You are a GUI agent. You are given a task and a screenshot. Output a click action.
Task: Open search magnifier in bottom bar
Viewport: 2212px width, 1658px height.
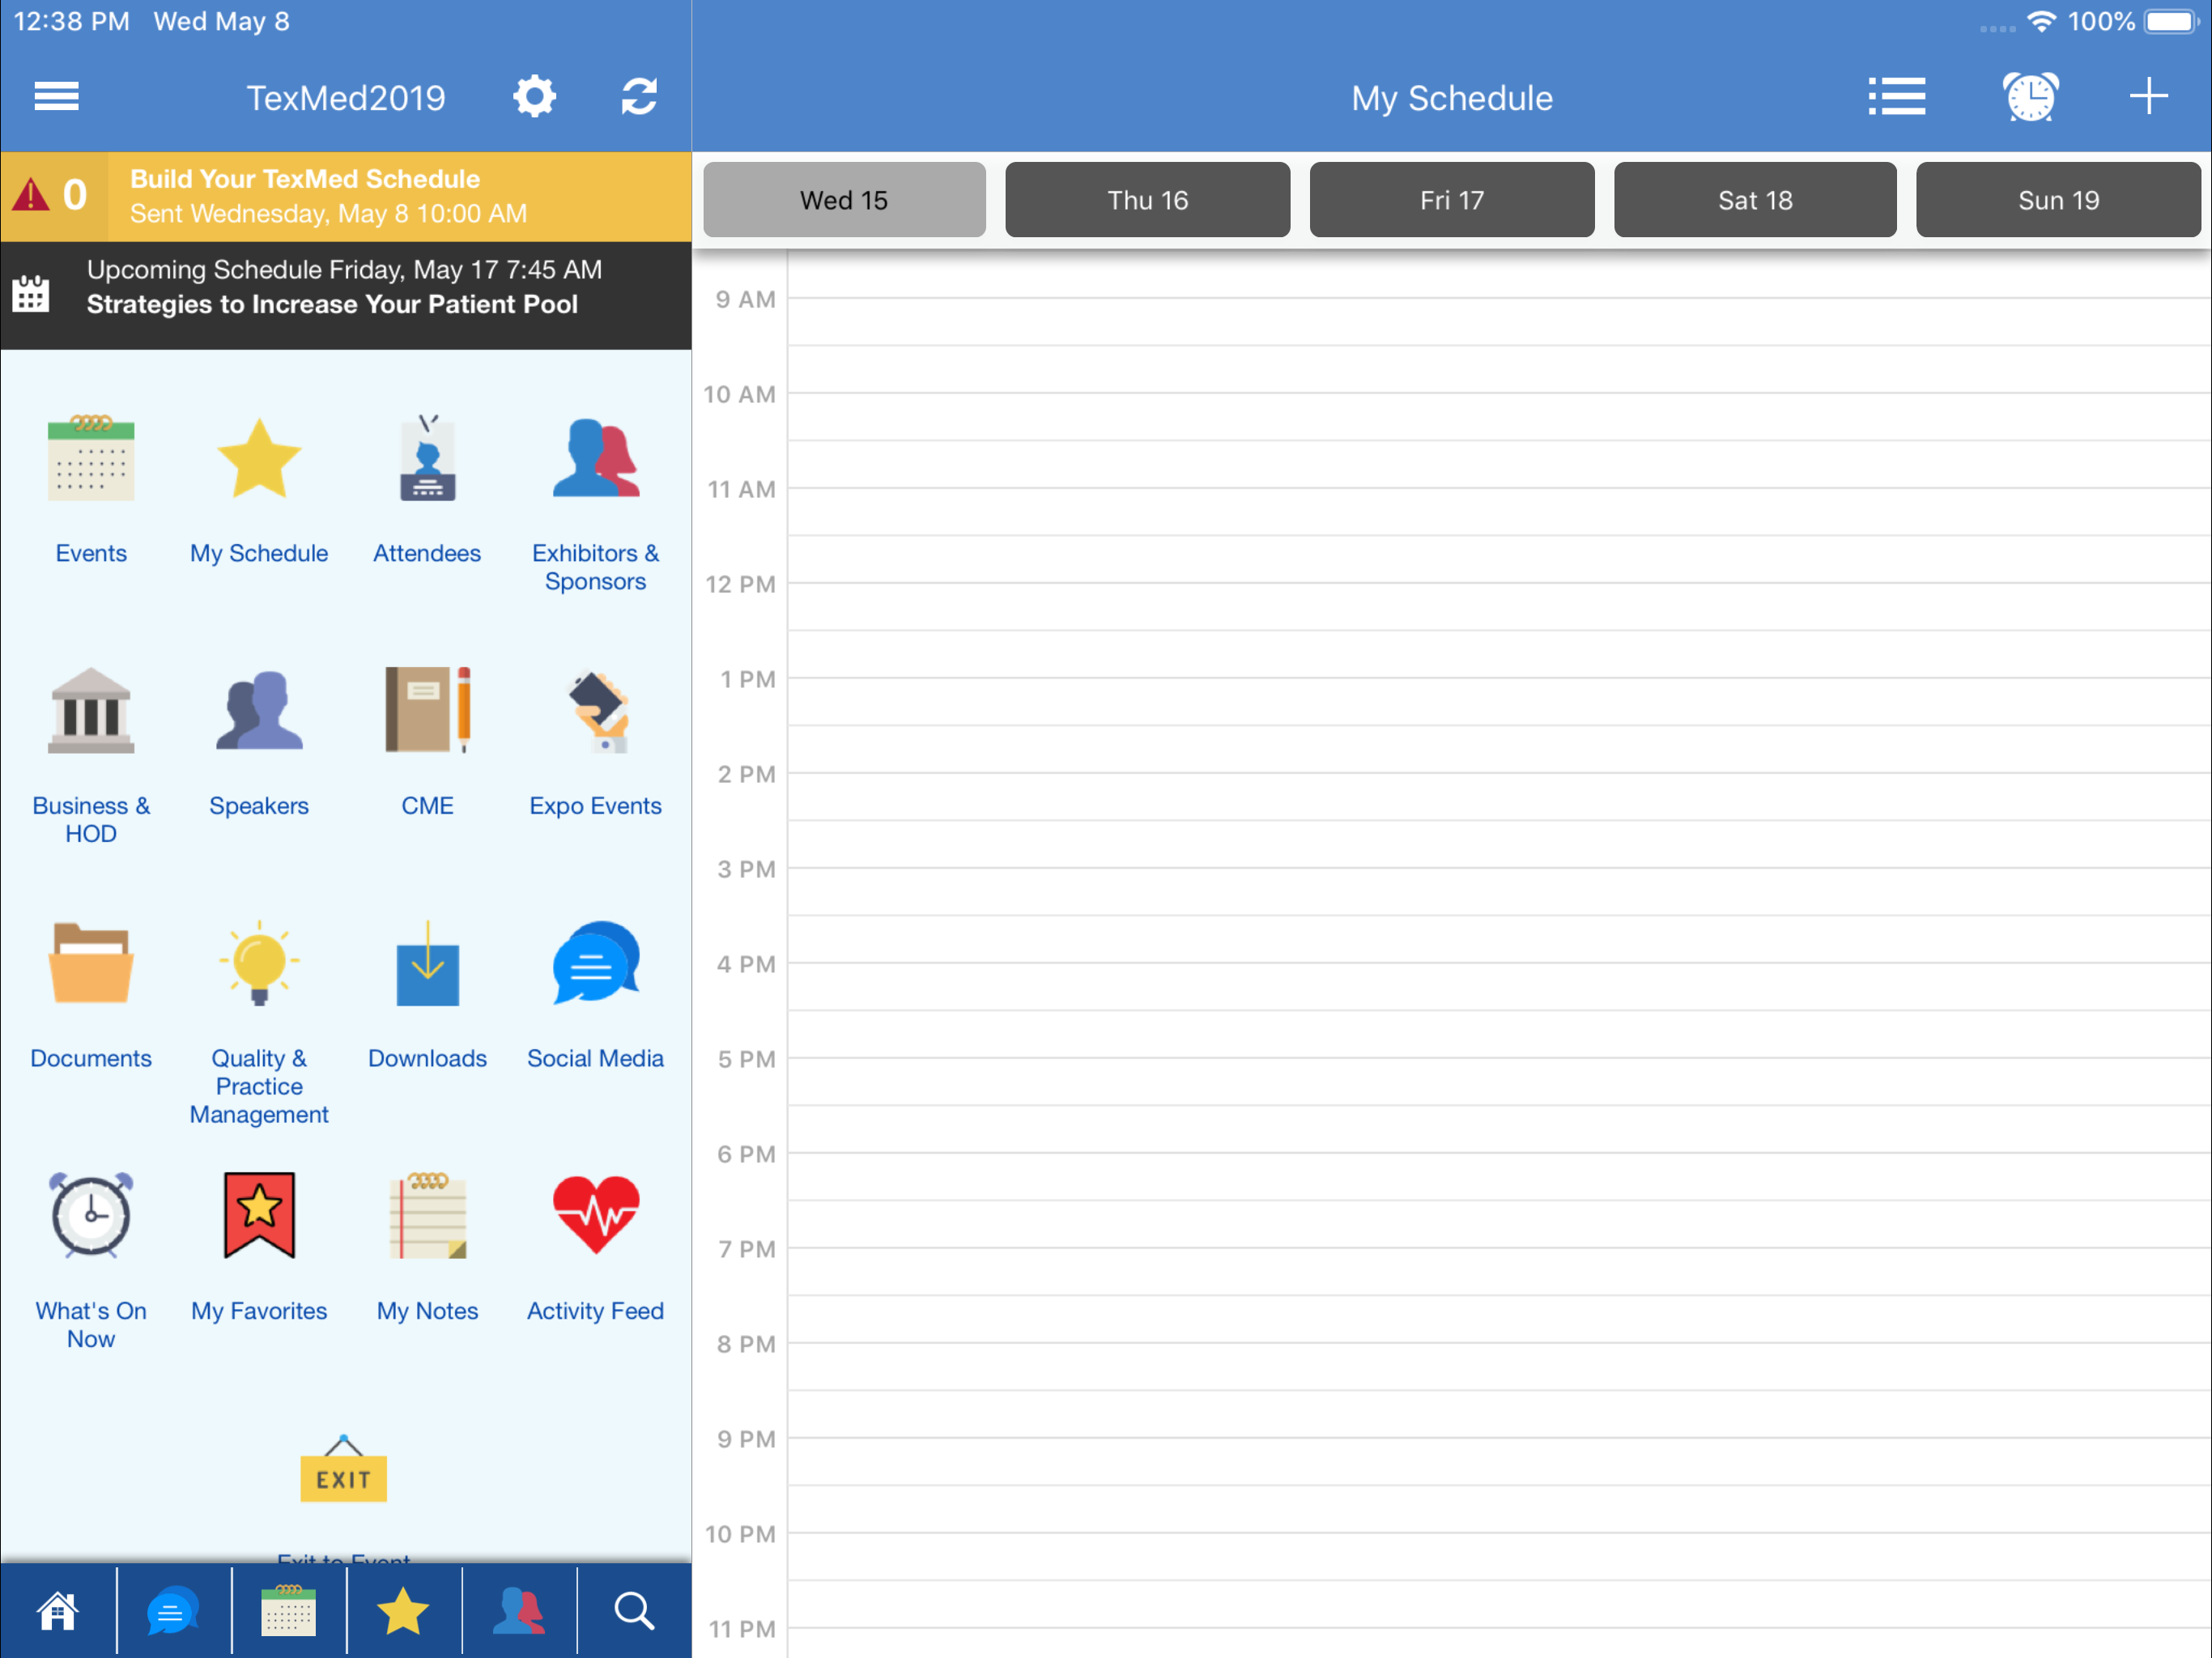pos(634,1611)
